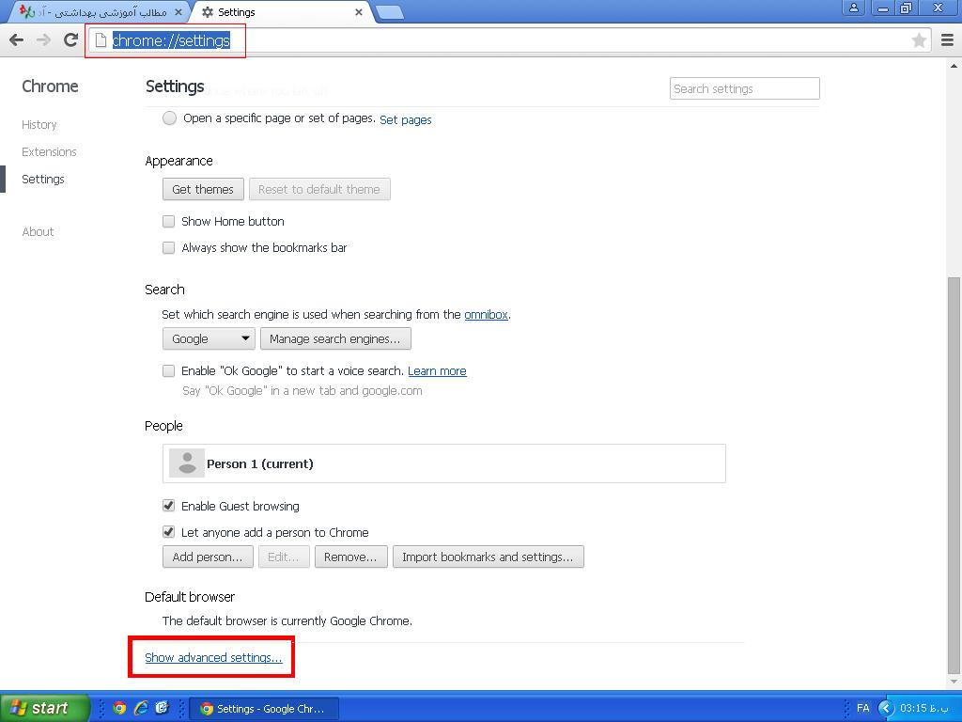Click in the Search settings field
The image size is (962, 722).
(x=744, y=88)
